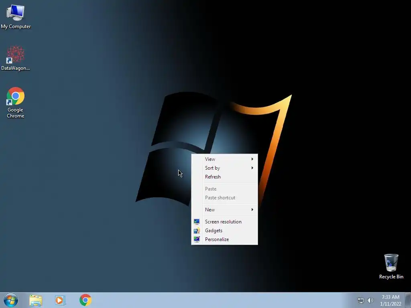Viewport: 411px width, 308px height.
Task: Choose Screen resolution in the menu
Action: 225,222
